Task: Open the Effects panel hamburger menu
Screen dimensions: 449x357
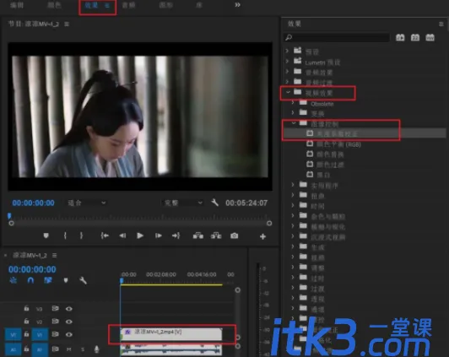Action: pos(441,24)
